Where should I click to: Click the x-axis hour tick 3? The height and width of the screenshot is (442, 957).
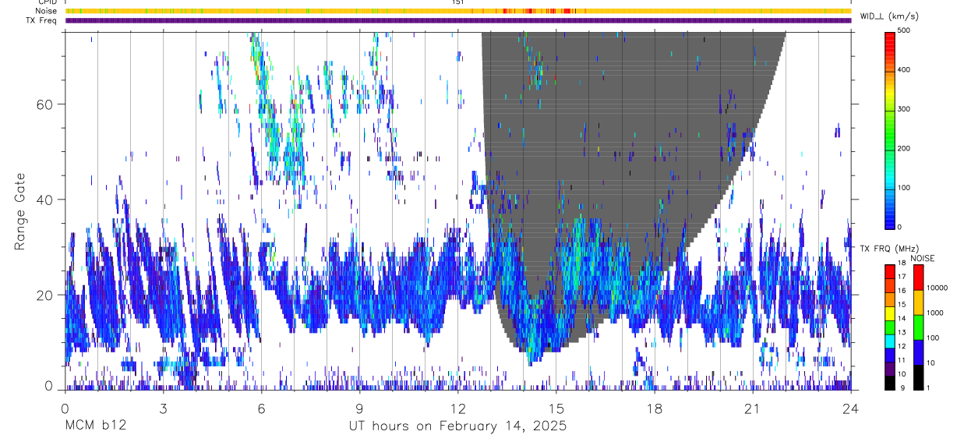coord(164,408)
